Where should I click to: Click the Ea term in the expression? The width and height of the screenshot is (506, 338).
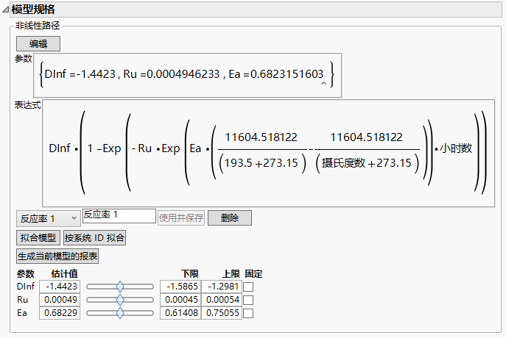[x=195, y=148]
